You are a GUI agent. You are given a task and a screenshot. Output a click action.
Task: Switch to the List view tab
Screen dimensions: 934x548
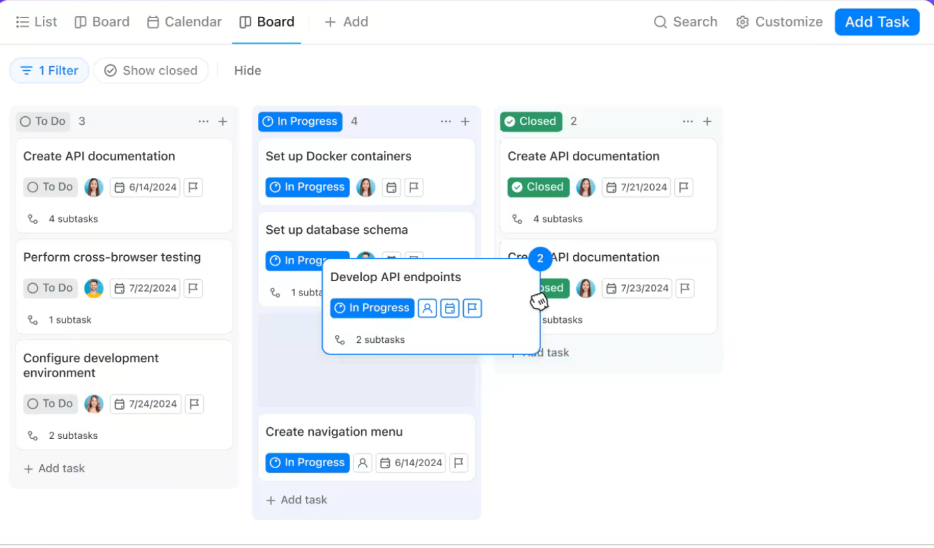[36, 22]
